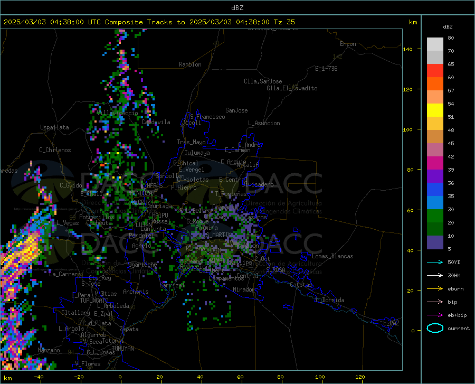
Task: Click the Ramblon label on map
Action: pos(190,64)
